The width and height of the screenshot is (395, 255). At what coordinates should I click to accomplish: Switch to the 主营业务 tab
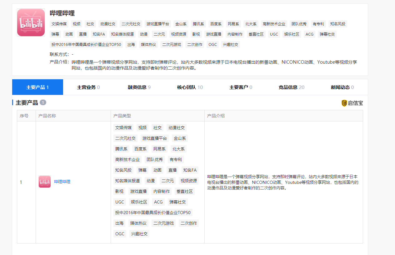coord(88,87)
